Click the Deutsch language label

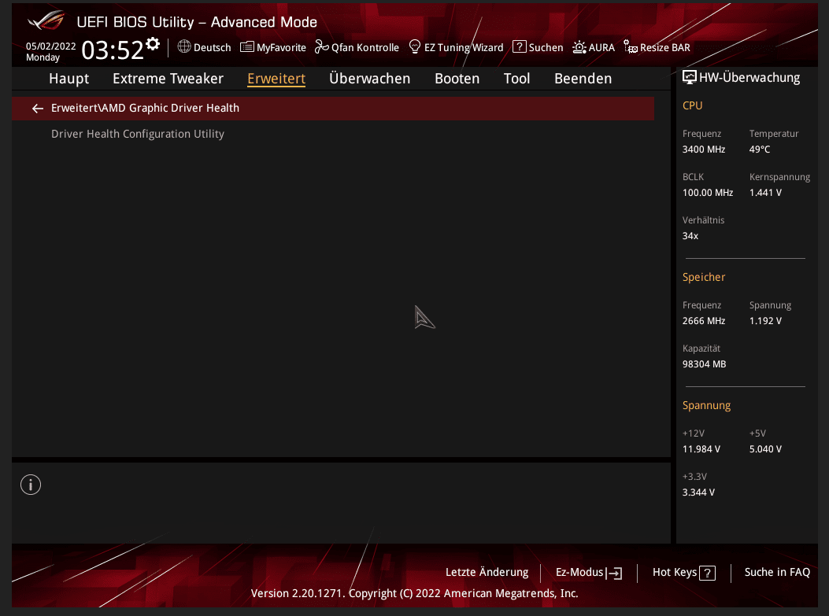click(213, 47)
